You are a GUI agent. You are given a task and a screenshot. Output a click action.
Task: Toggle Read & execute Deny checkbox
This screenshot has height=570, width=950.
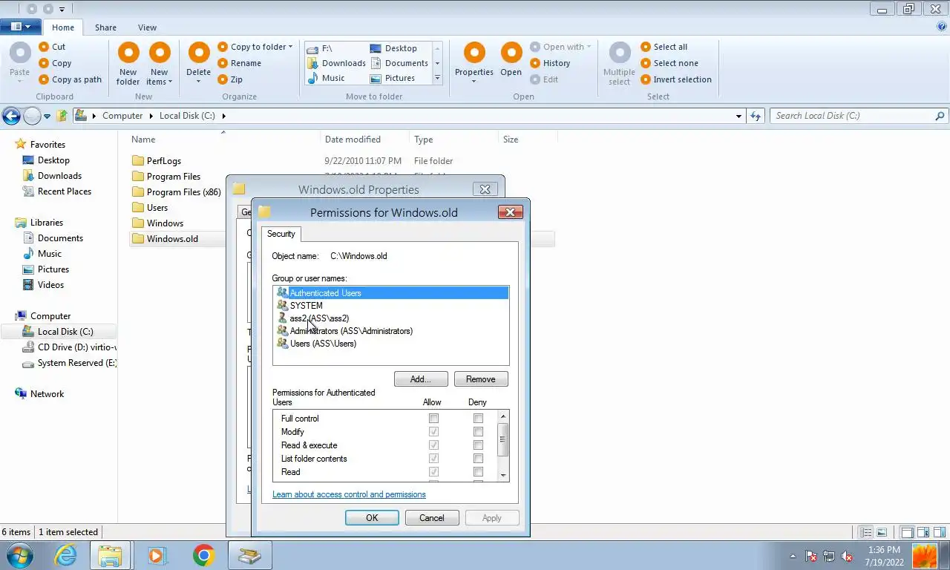point(478,445)
